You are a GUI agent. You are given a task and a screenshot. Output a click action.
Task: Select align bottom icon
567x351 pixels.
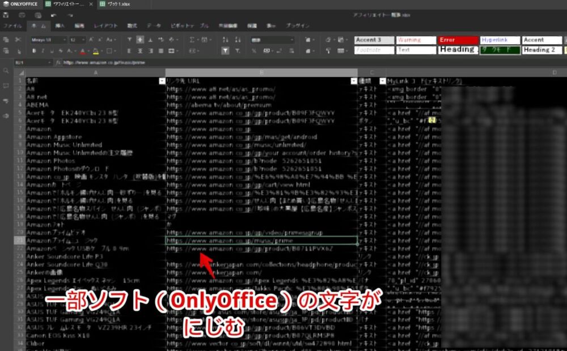click(x=150, y=40)
